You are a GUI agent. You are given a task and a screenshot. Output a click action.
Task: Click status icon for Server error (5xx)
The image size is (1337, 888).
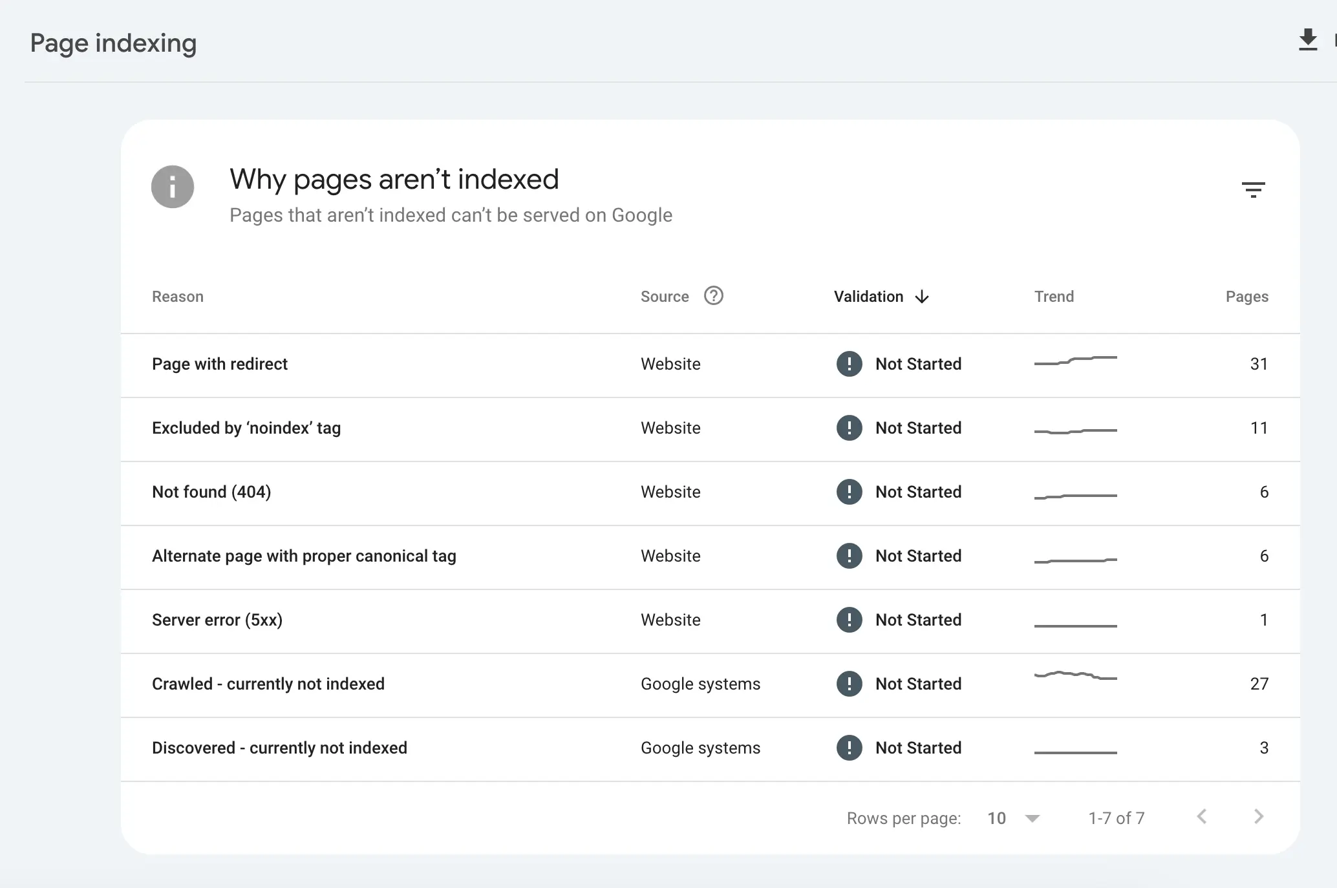click(849, 620)
